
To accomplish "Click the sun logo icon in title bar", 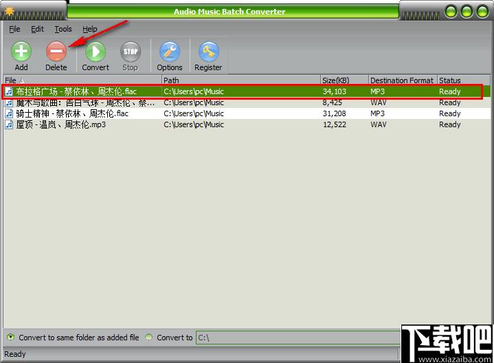I will [10, 12].
